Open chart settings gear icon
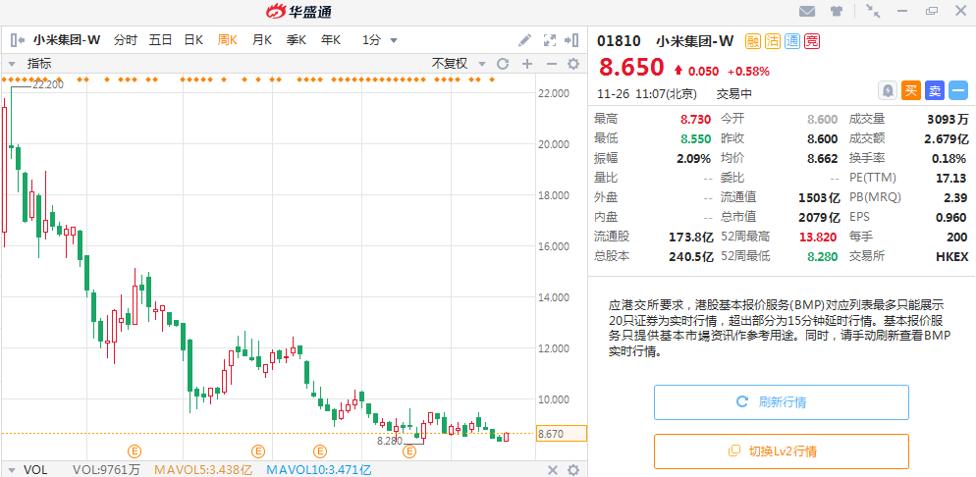Viewport: 976px width, 477px height. pyautogui.click(x=573, y=64)
